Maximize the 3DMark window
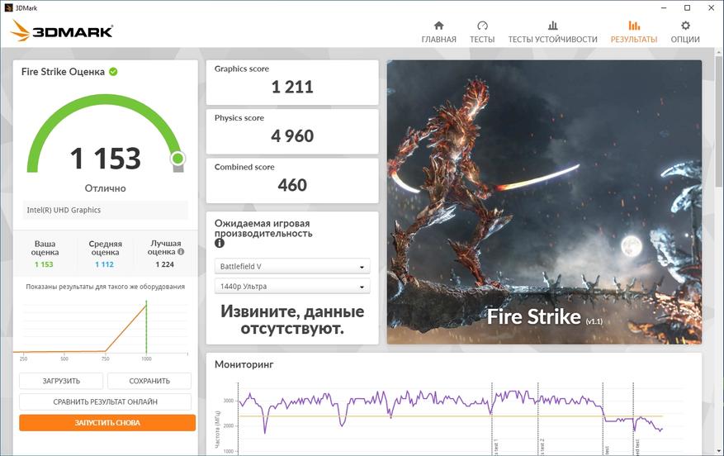724x456 pixels. pyautogui.click(x=687, y=7)
